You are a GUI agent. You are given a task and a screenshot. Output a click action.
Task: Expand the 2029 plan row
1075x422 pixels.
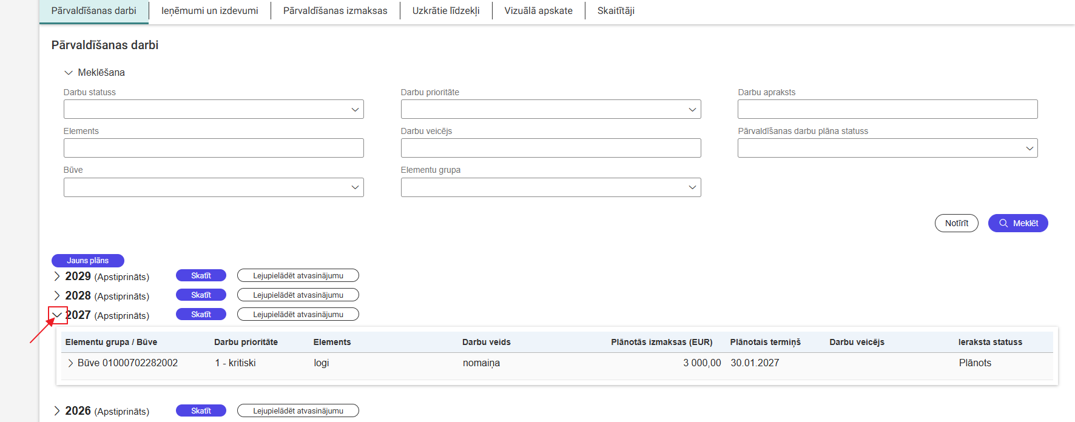[x=57, y=276]
